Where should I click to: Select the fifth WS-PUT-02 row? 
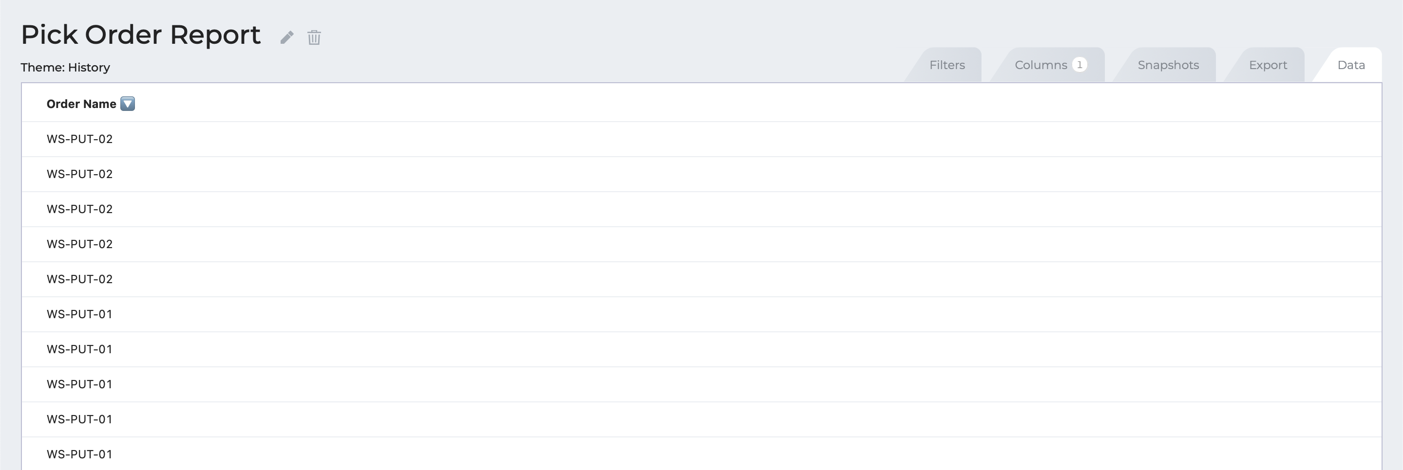coord(701,279)
